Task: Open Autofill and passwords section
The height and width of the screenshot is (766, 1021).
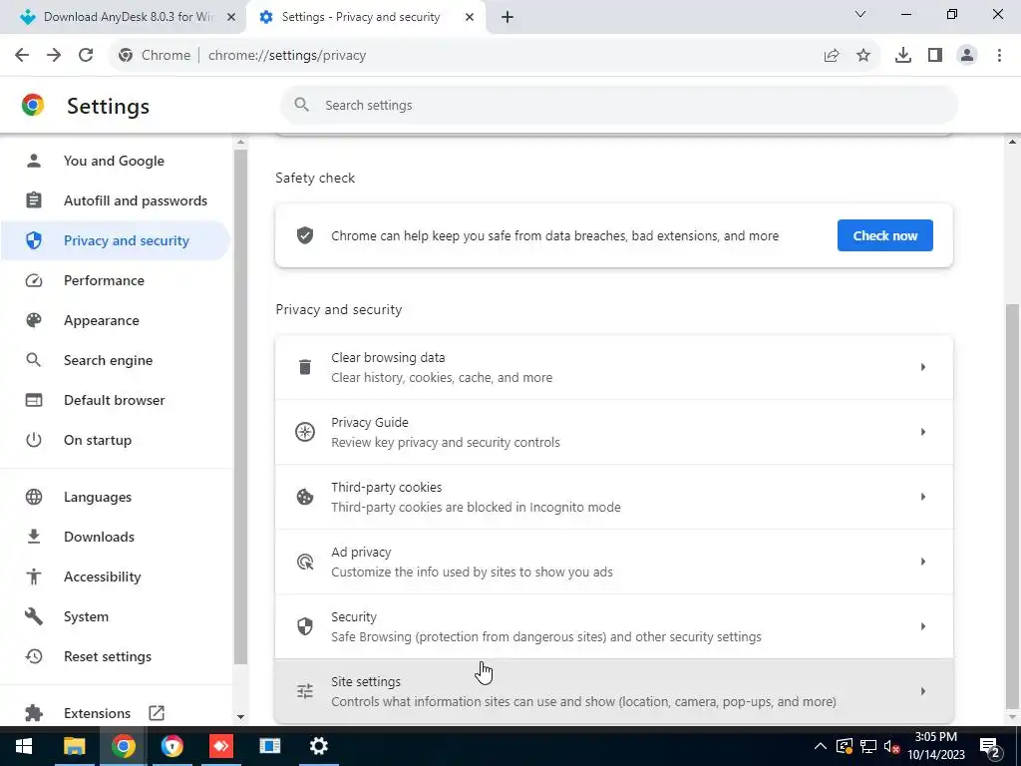Action: click(116, 200)
